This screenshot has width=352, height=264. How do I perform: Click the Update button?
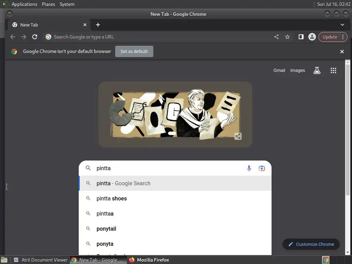tap(330, 37)
